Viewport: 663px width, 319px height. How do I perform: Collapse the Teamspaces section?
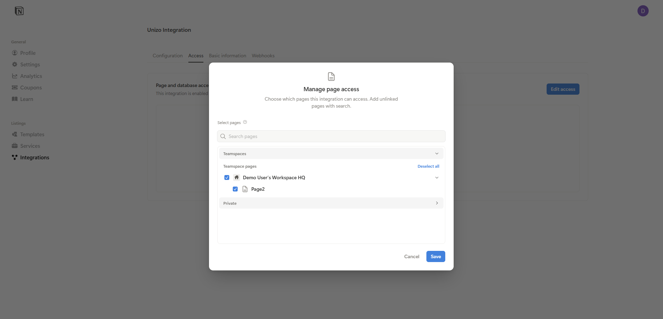click(437, 153)
